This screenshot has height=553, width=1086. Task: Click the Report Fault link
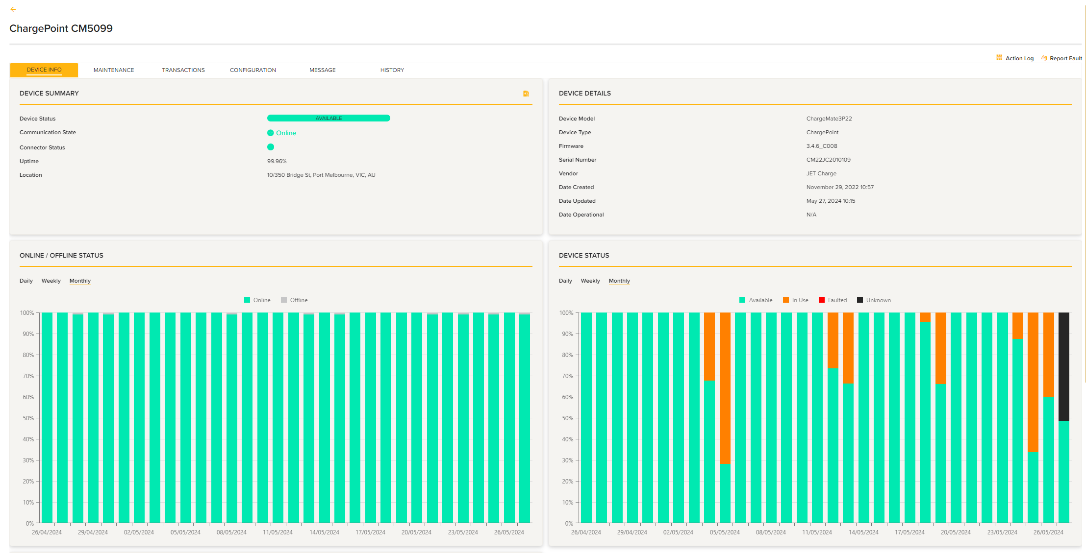click(x=1065, y=58)
